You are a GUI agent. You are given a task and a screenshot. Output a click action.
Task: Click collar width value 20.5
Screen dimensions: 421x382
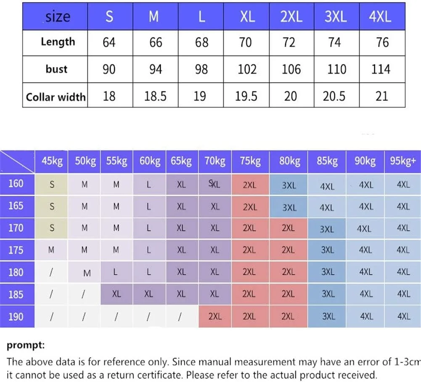(335, 97)
